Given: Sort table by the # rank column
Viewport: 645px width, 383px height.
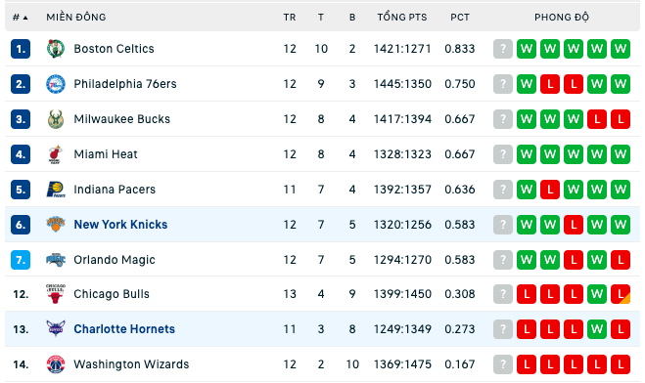Looking at the screenshot, I should pyautogui.click(x=20, y=18).
